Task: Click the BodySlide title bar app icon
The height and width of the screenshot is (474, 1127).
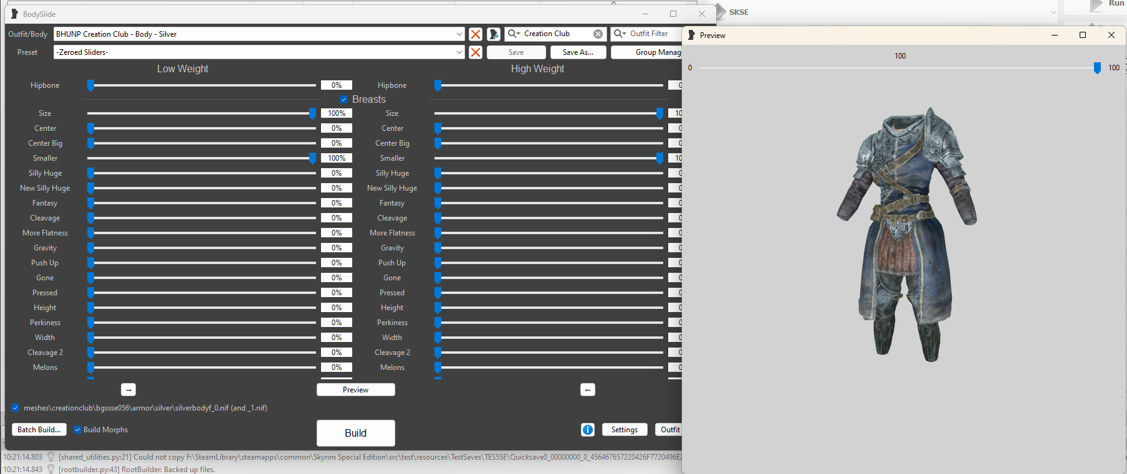Action: coord(14,14)
